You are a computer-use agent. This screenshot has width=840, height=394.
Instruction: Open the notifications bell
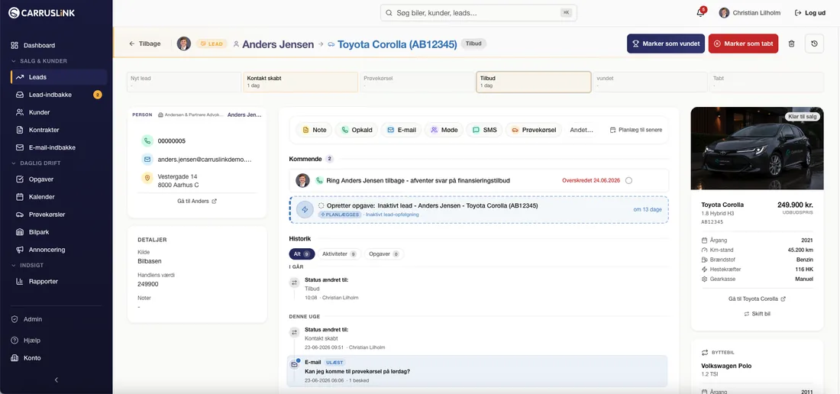tap(700, 13)
